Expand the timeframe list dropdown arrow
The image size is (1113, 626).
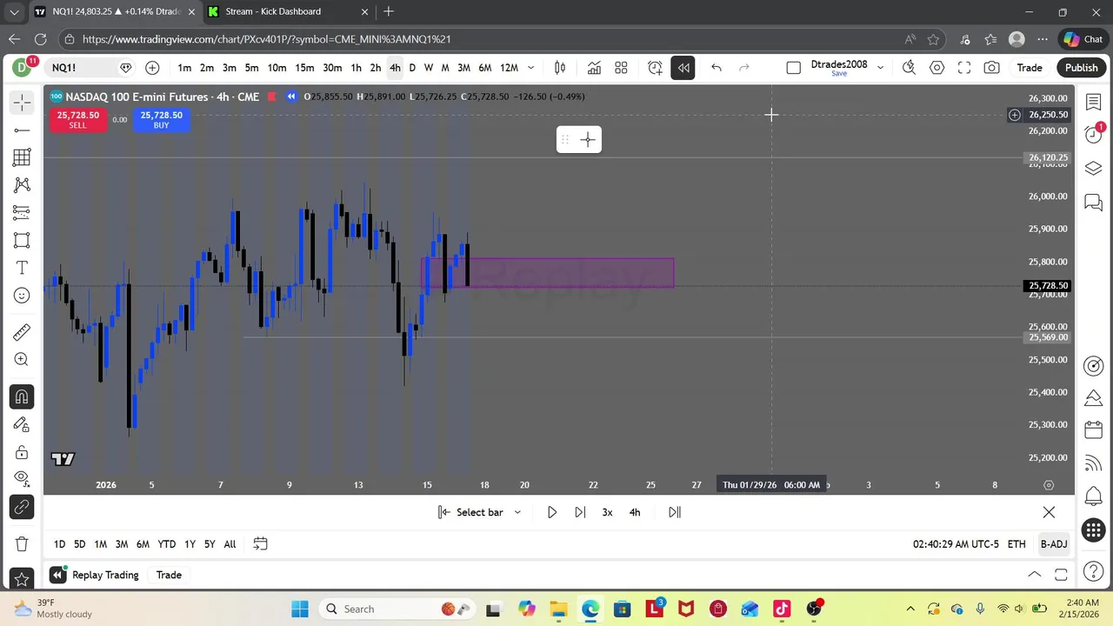click(531, 68)
